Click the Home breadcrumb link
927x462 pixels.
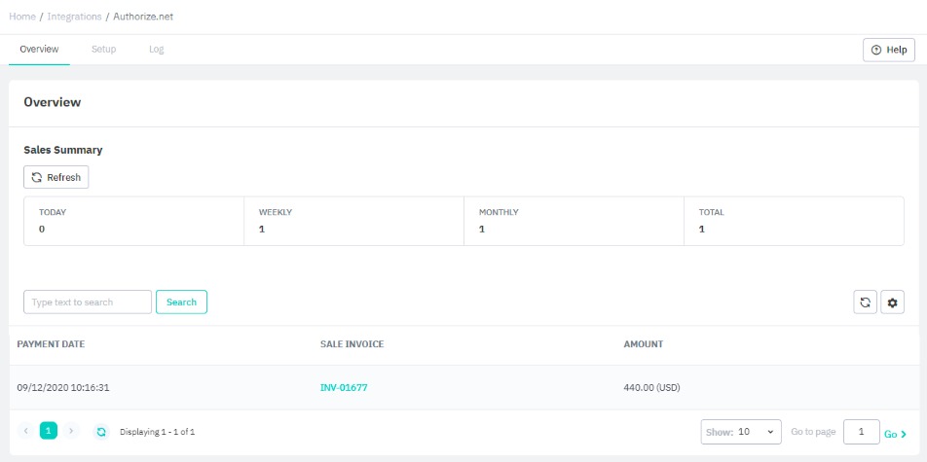[22, 17]
